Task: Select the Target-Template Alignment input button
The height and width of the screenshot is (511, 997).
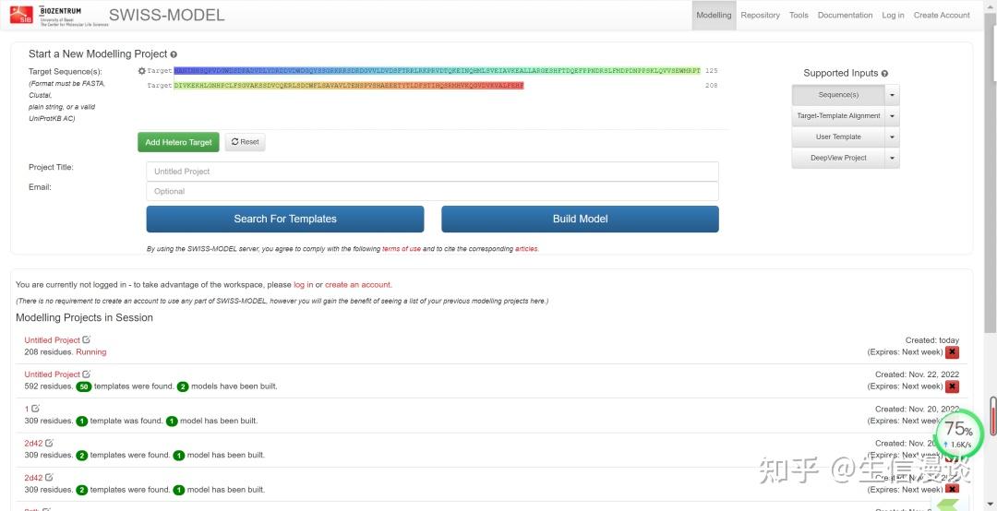Action: pyautogui.click(x=838, y=115)
